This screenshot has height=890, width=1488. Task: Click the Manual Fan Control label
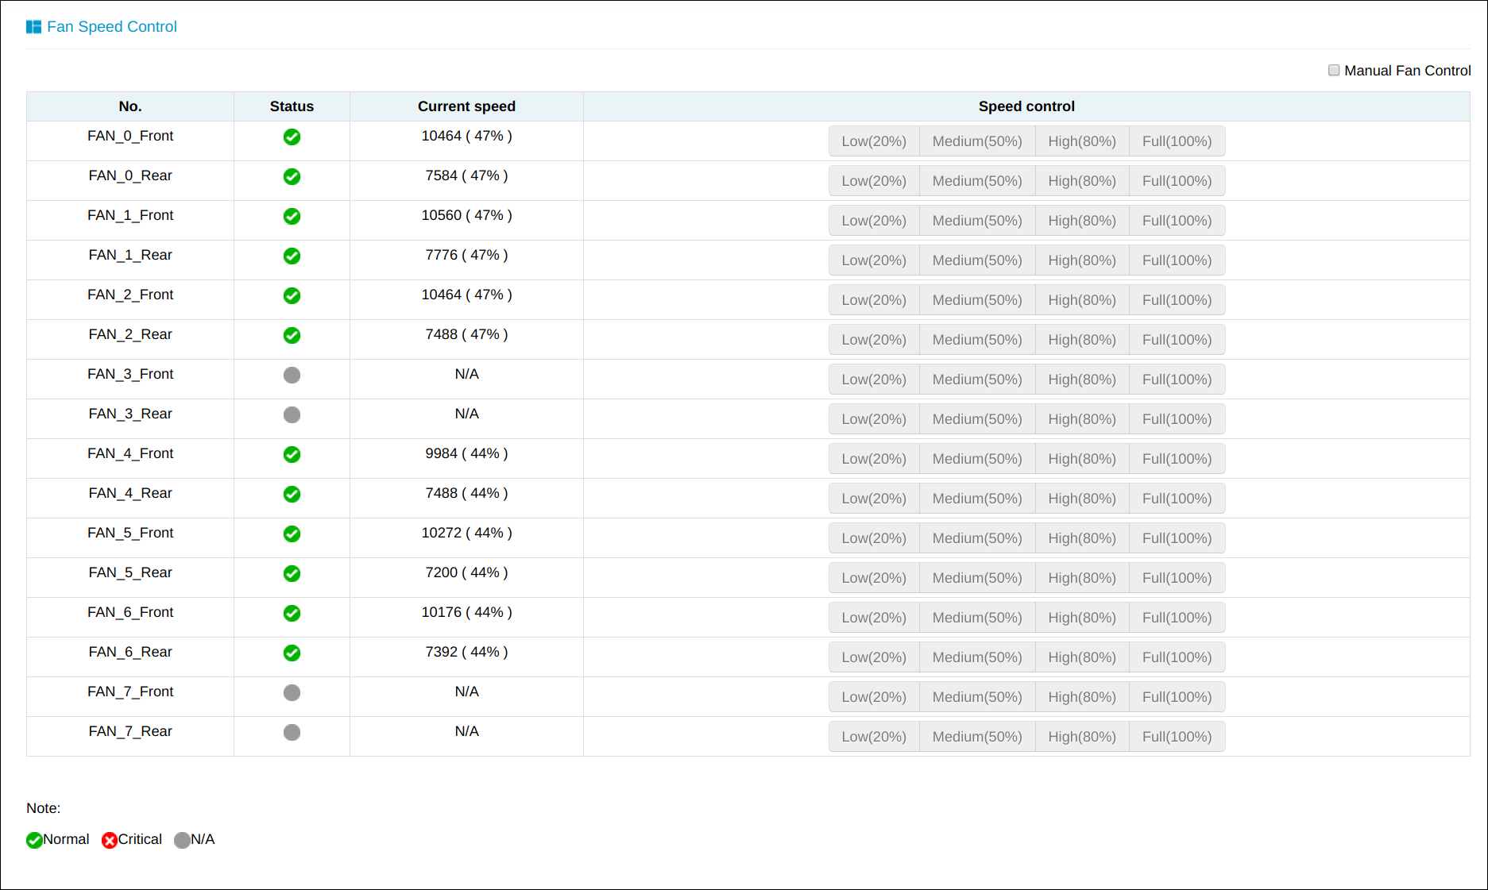pos(1407,71)
